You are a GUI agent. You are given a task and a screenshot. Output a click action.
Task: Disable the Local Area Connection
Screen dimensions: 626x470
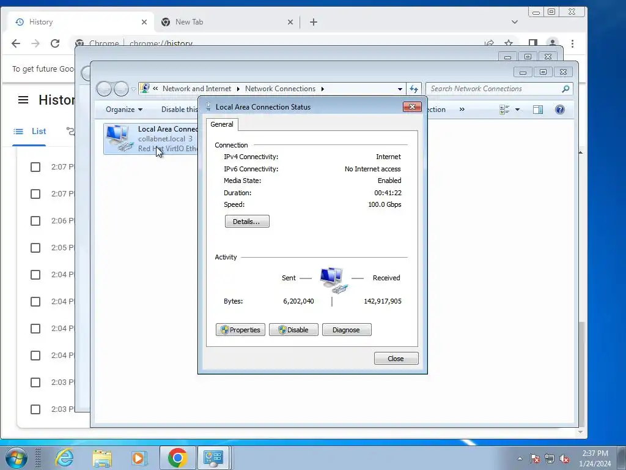(x=293, y=330)
